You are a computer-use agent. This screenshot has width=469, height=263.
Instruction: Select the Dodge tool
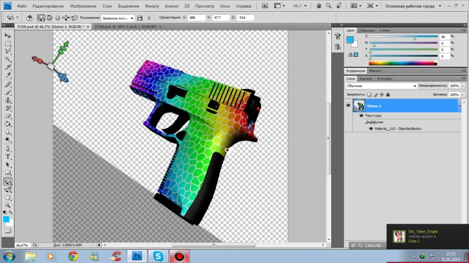click(8, 139)
